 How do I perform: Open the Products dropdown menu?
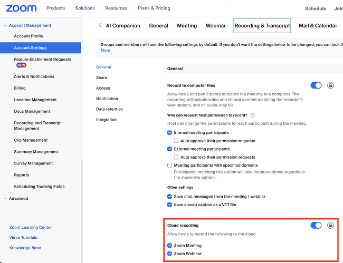coord(55,8)
